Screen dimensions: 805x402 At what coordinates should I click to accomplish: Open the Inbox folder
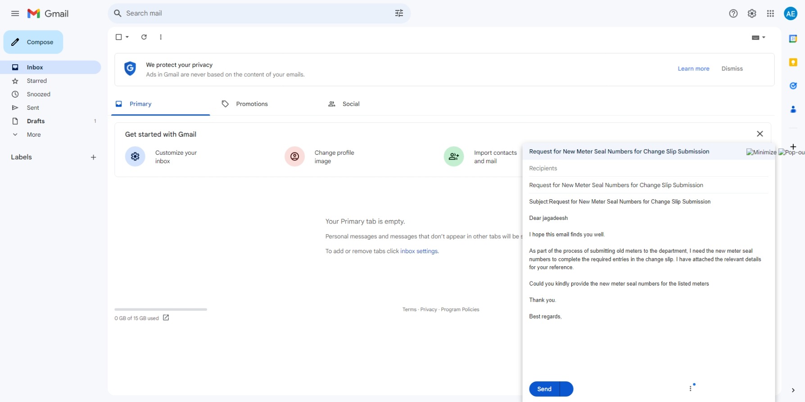tap(50, 67)
